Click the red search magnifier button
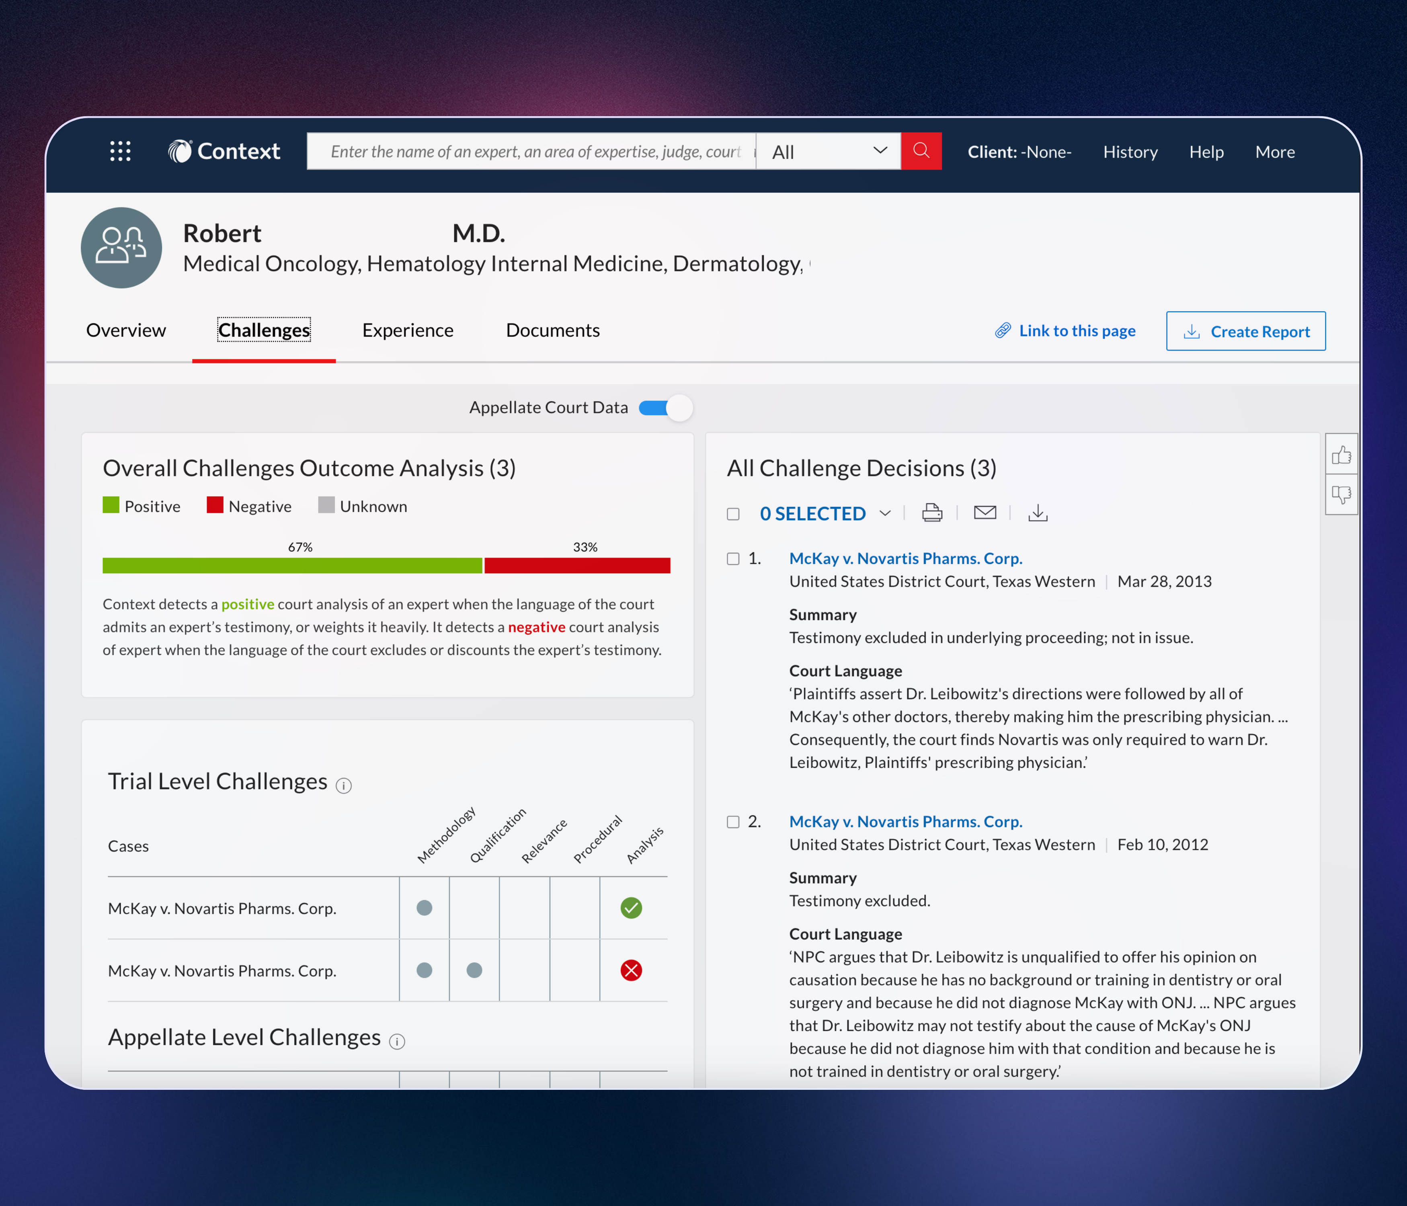The image size is (1407, 1206). [x=921, y=151]
